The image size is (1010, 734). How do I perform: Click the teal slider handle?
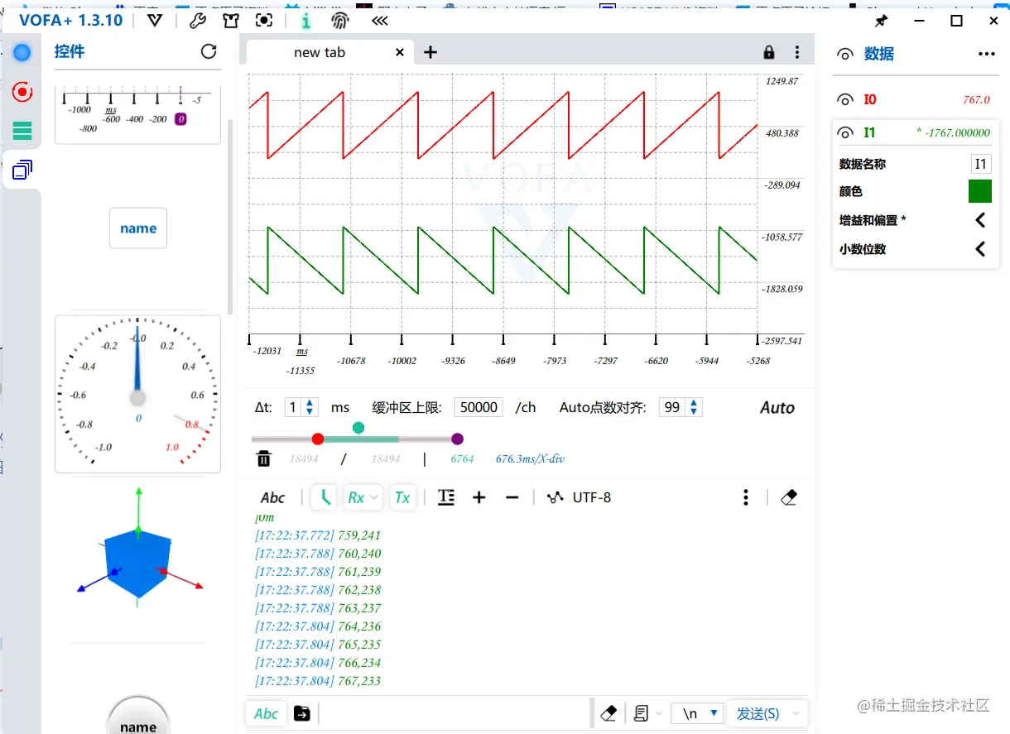(x=358, y=428)
